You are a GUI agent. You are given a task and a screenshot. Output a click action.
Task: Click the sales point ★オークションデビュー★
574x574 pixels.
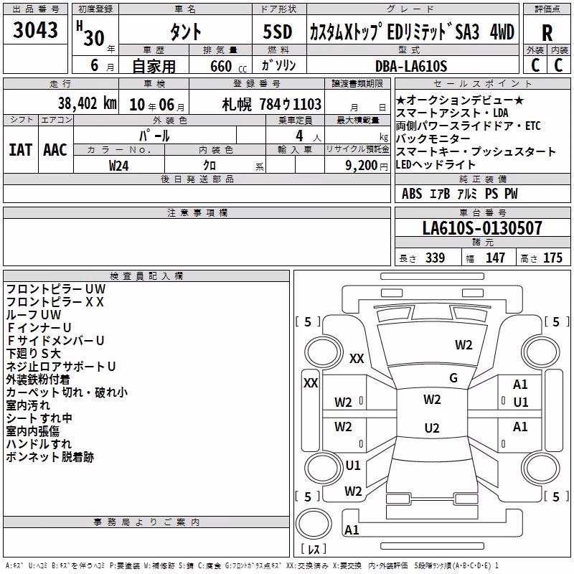click(x=460, y=100)
